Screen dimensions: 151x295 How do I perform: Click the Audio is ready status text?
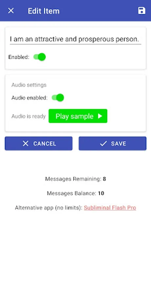click(28, 116)
